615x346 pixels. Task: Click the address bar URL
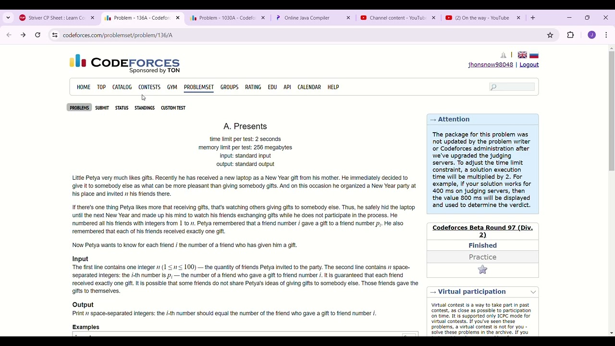tap(118, 35)
